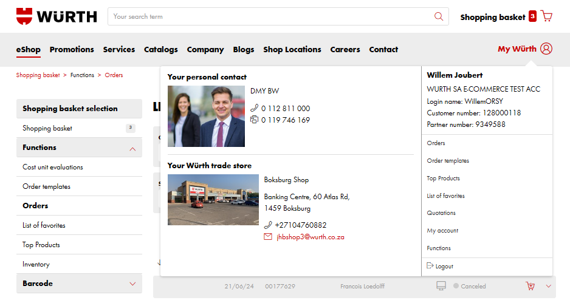Click the personal contact photo
The height and width of the screenshot is (303, 570).
206,116
